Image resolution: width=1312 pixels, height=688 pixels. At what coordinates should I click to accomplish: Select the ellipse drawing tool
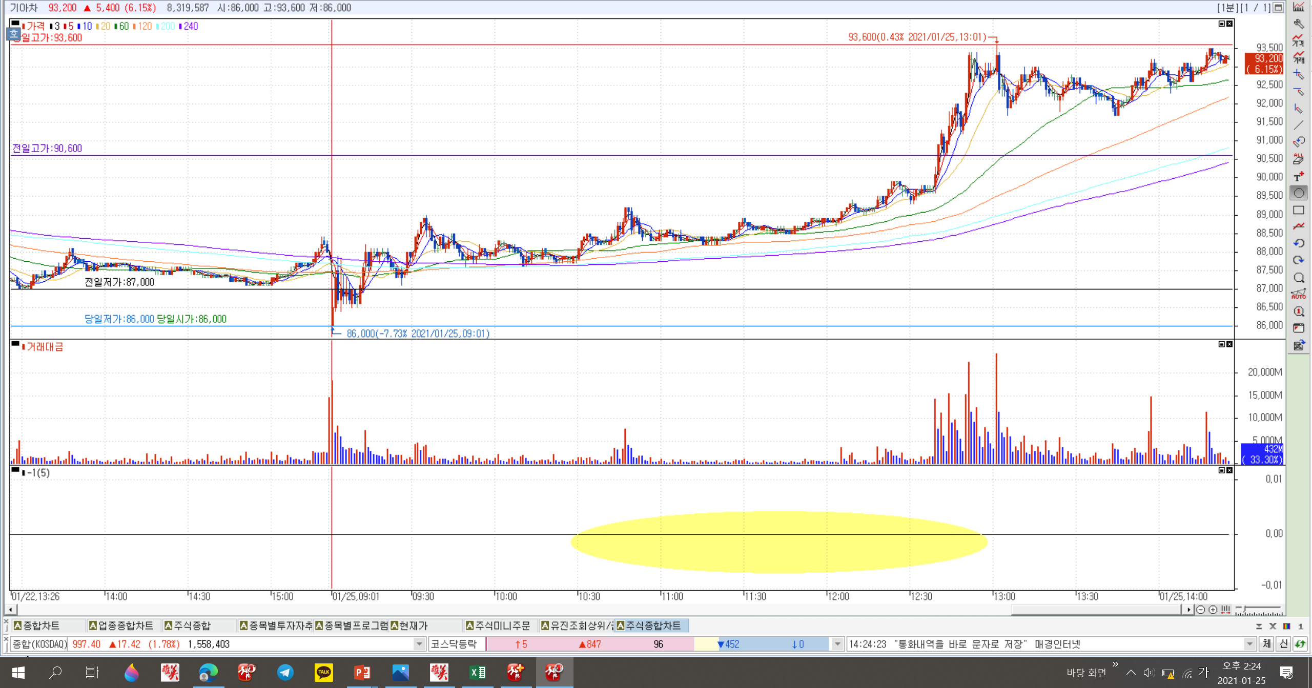pyautogui.click(x=1299, y=193)
